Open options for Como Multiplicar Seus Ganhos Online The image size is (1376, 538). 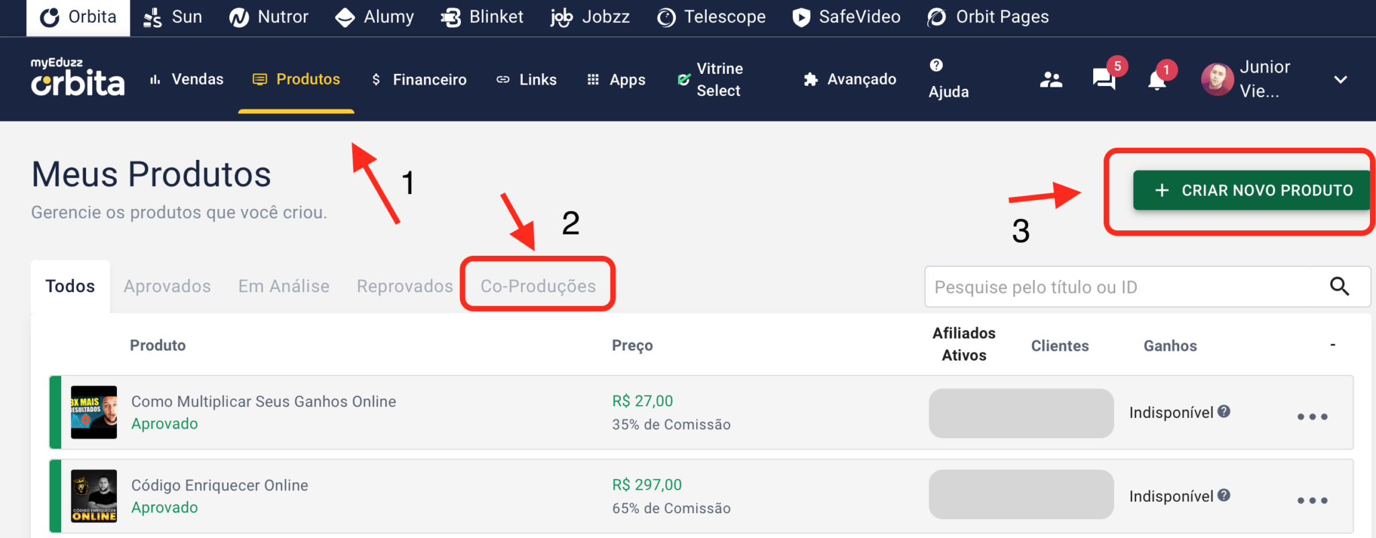coord(1311,416)
